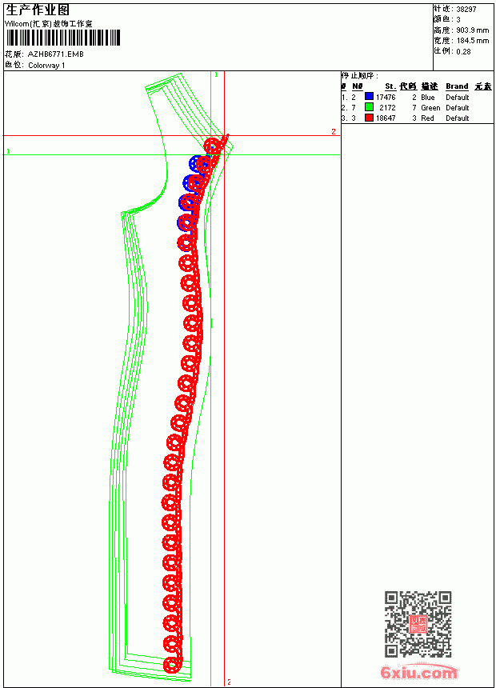The height and width of the screenshot is (688, 496).
Task: Click the Colorway 1 label
Action: click(x=46, y=66)
